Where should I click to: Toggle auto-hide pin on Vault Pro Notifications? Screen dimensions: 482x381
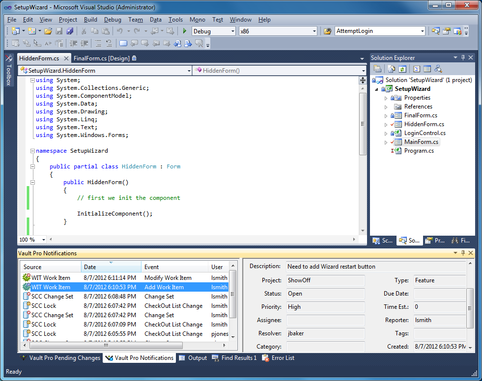[x=462, y=253]
